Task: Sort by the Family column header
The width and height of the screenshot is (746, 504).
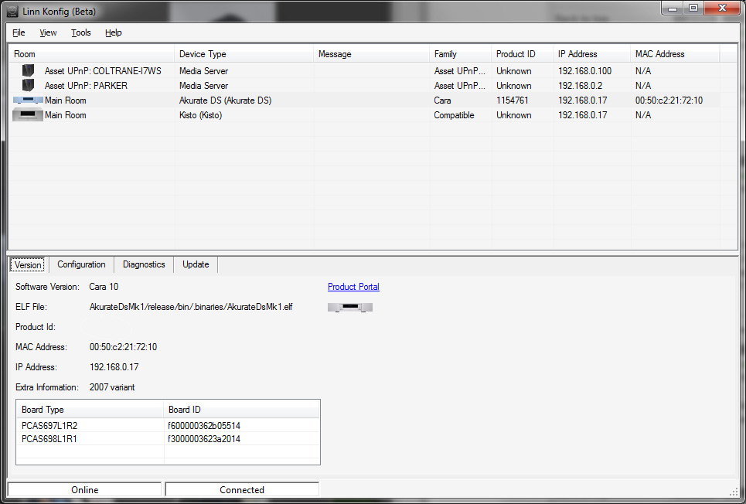Action: point(461,54)
